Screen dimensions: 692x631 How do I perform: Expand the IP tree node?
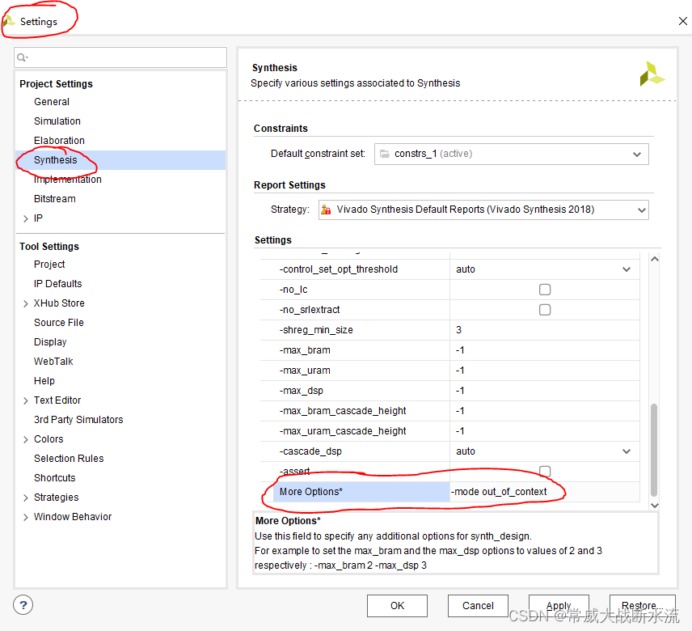(26, 218)
